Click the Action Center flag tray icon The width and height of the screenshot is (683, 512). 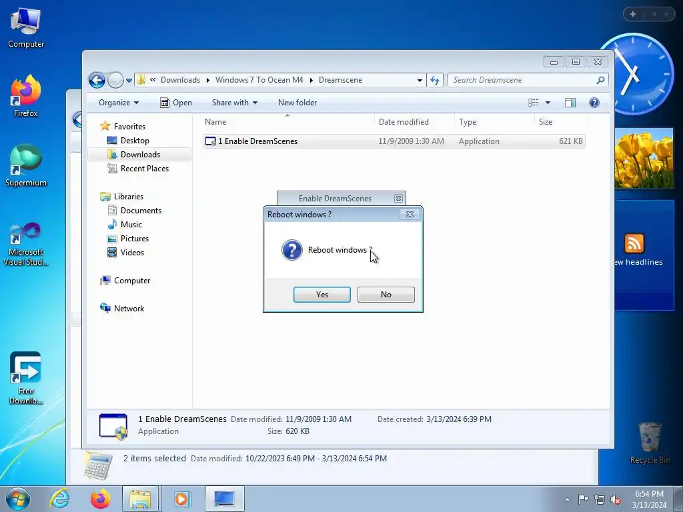click(x=583, y=499)
